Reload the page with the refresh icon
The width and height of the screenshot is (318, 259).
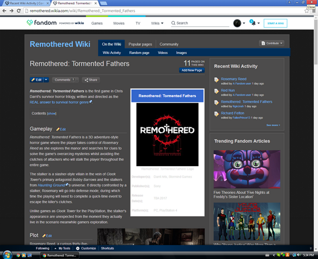(x=19, y=11)
